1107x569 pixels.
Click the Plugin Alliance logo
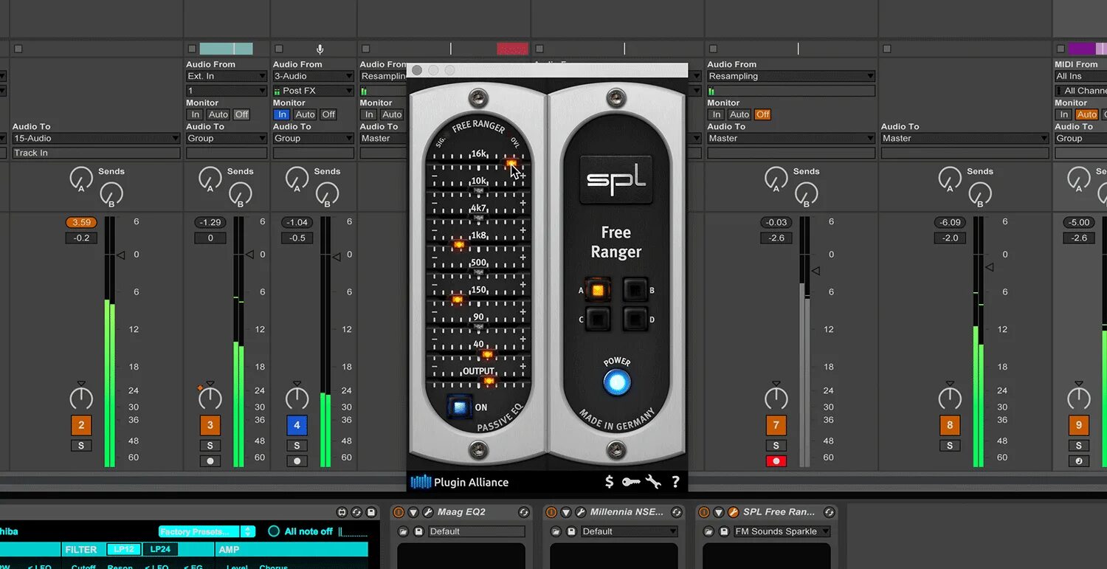[459, 482]
